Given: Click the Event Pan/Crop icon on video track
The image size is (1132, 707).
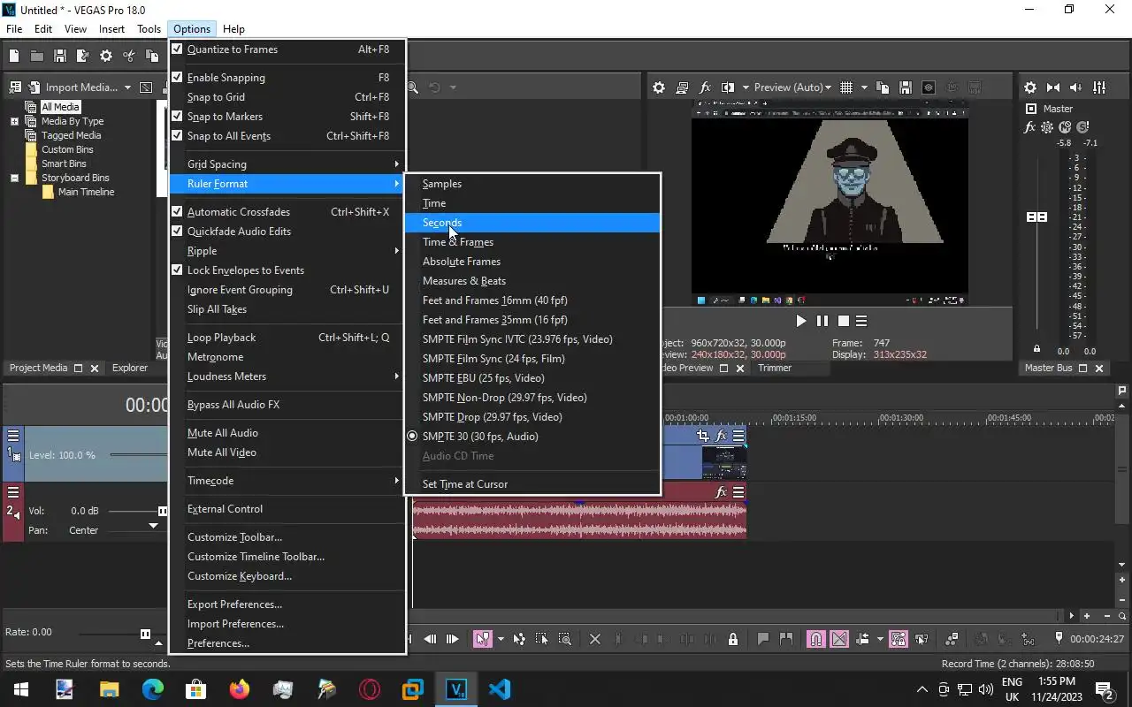Looking at the screenshot, I should tap(703, 436).
